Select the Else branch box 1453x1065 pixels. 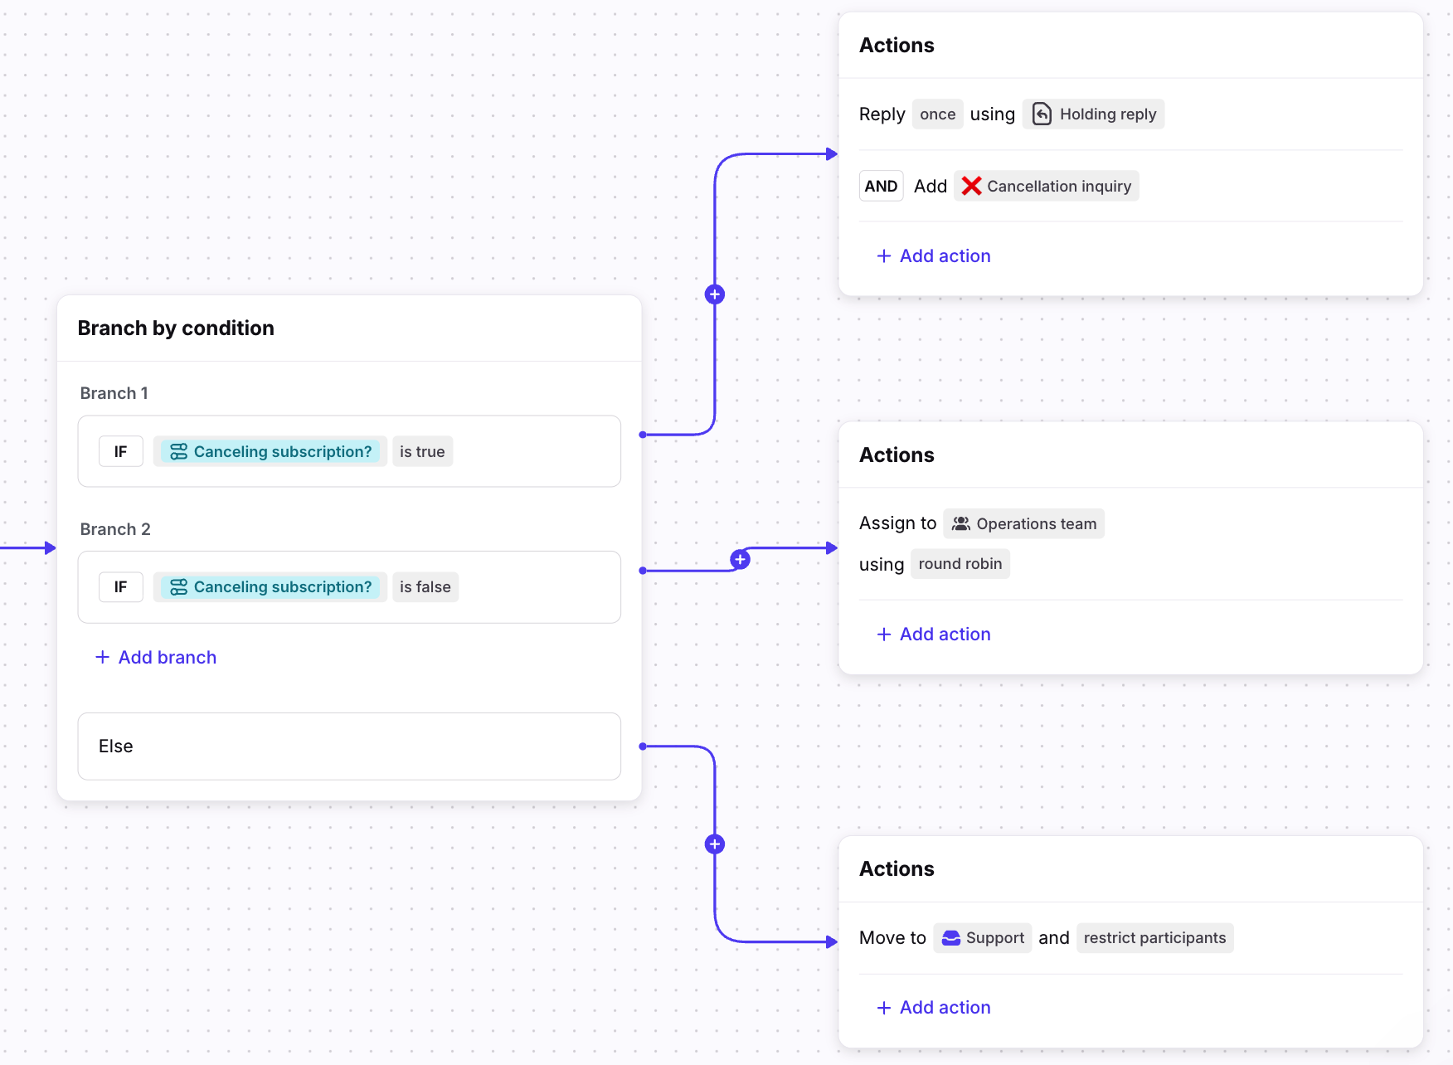(349, 746)
